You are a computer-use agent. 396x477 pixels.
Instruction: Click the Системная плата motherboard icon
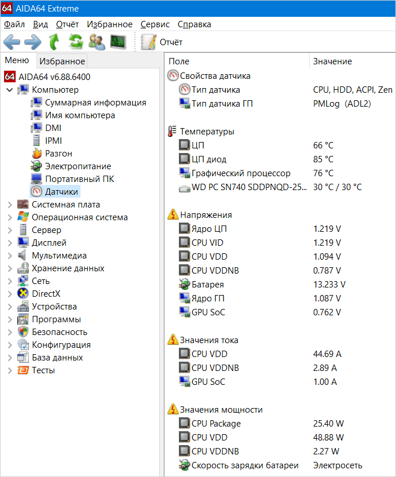click(x=23, y=205)
